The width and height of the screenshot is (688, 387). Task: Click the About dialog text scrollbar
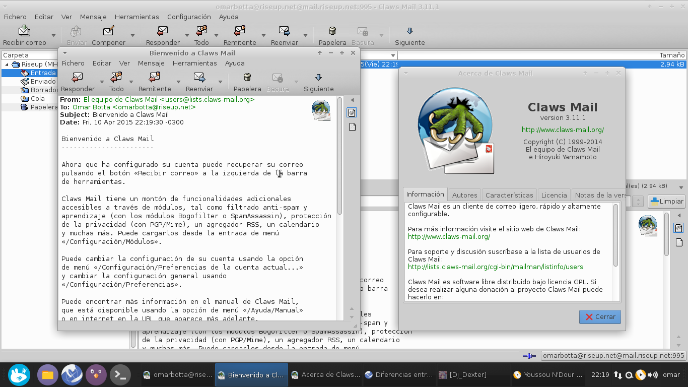(x=615, y=235)
